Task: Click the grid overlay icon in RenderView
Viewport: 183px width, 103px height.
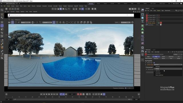Action: (57, 22)
